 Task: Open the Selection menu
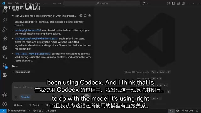27,3
